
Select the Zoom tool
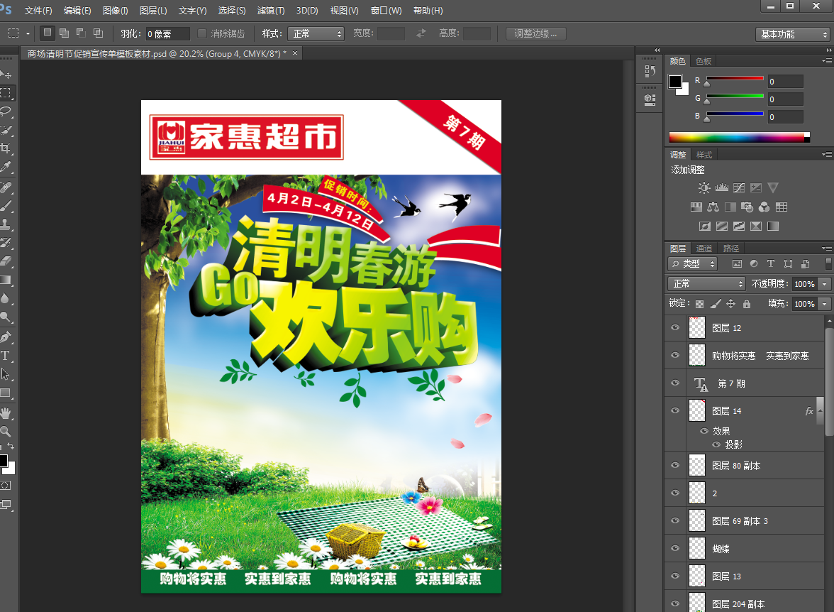[6, 431]
